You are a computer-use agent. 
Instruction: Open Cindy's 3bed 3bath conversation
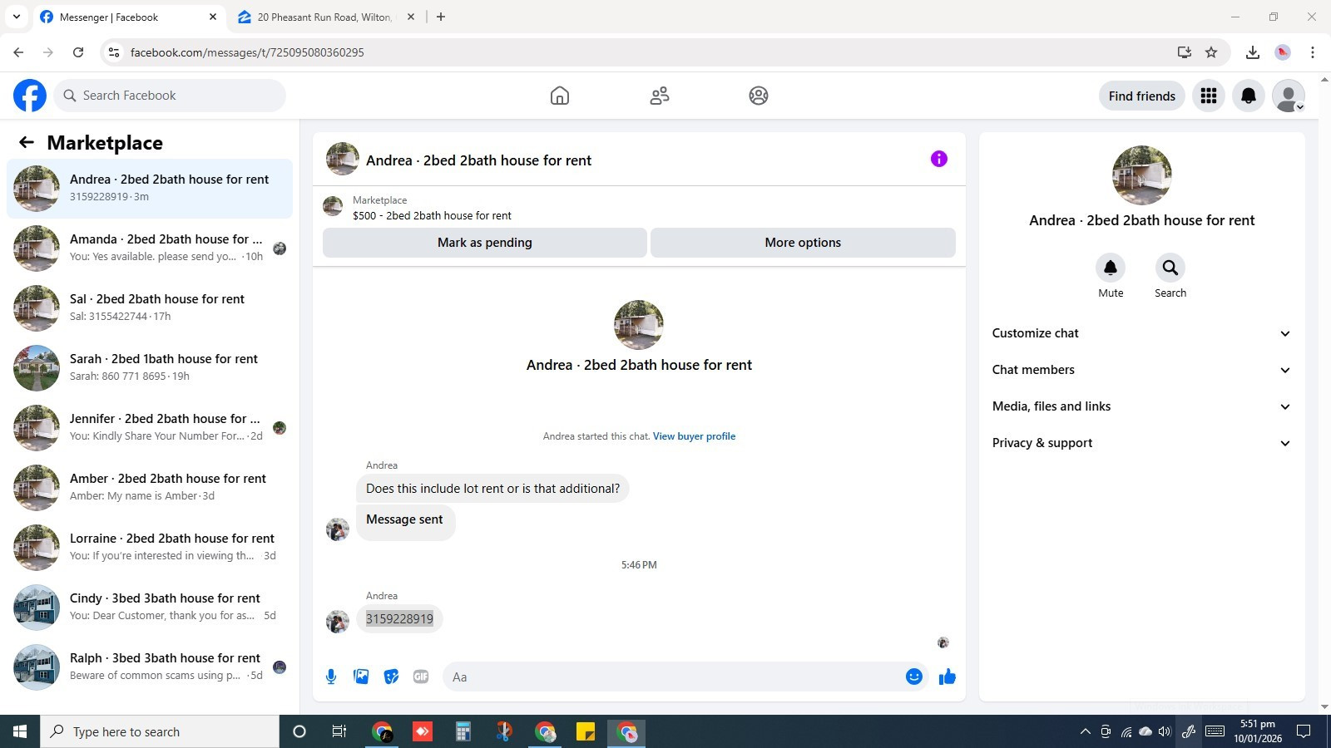coord(150,608)
